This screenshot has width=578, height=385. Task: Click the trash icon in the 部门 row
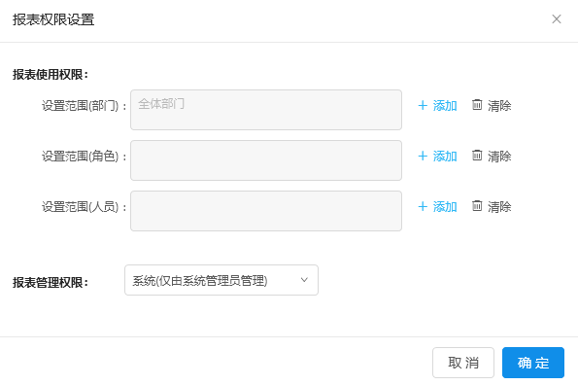477,105
